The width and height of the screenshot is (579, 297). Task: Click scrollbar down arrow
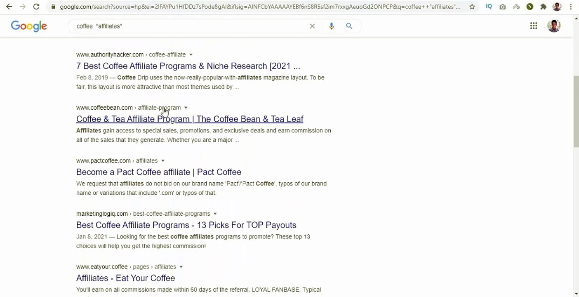click(x=576, y=294)
